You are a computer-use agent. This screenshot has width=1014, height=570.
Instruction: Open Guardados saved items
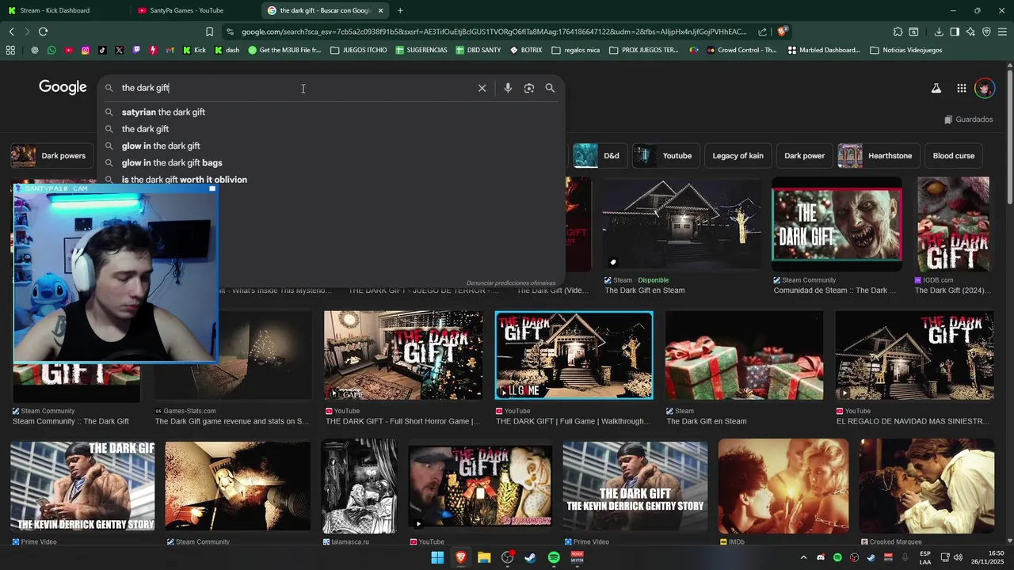click(968, 120)
